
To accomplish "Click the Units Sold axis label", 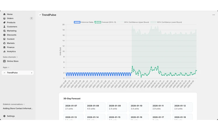I will point(60,52).
